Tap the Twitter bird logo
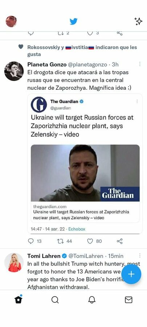The image size is (147, 327). 73,21
